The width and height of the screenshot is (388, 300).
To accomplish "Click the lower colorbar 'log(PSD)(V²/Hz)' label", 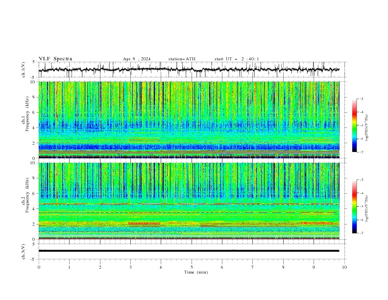I will tap(366, 208).
